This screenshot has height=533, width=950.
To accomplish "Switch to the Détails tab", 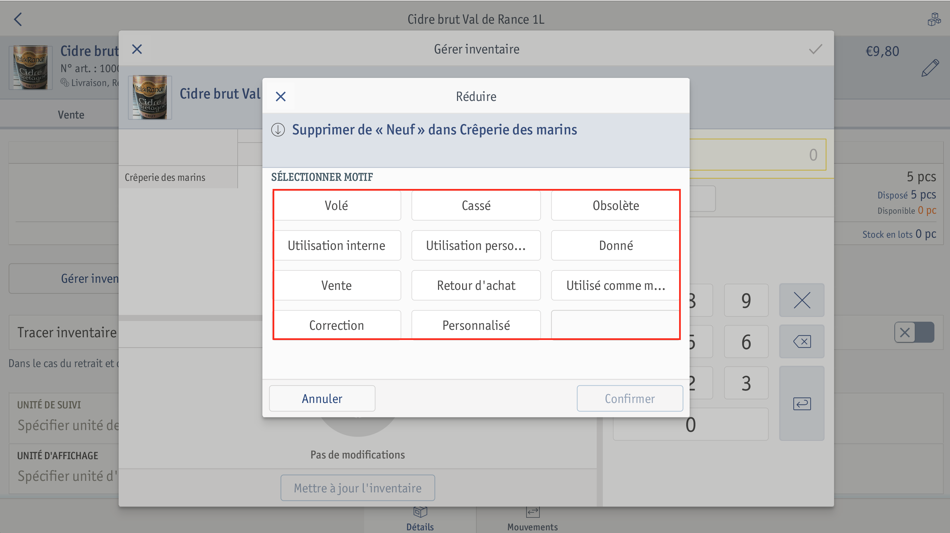I will 420,519.
